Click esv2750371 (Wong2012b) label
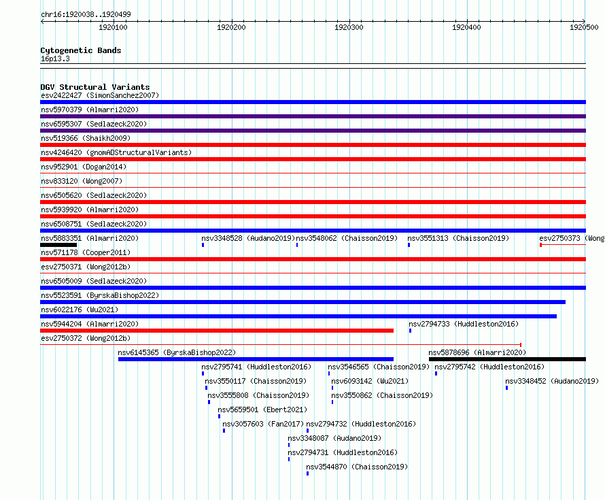The image size is (605, 500). coord(86,267)
